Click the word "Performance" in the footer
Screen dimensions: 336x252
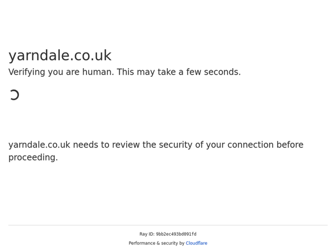click(x=142, y=244)
